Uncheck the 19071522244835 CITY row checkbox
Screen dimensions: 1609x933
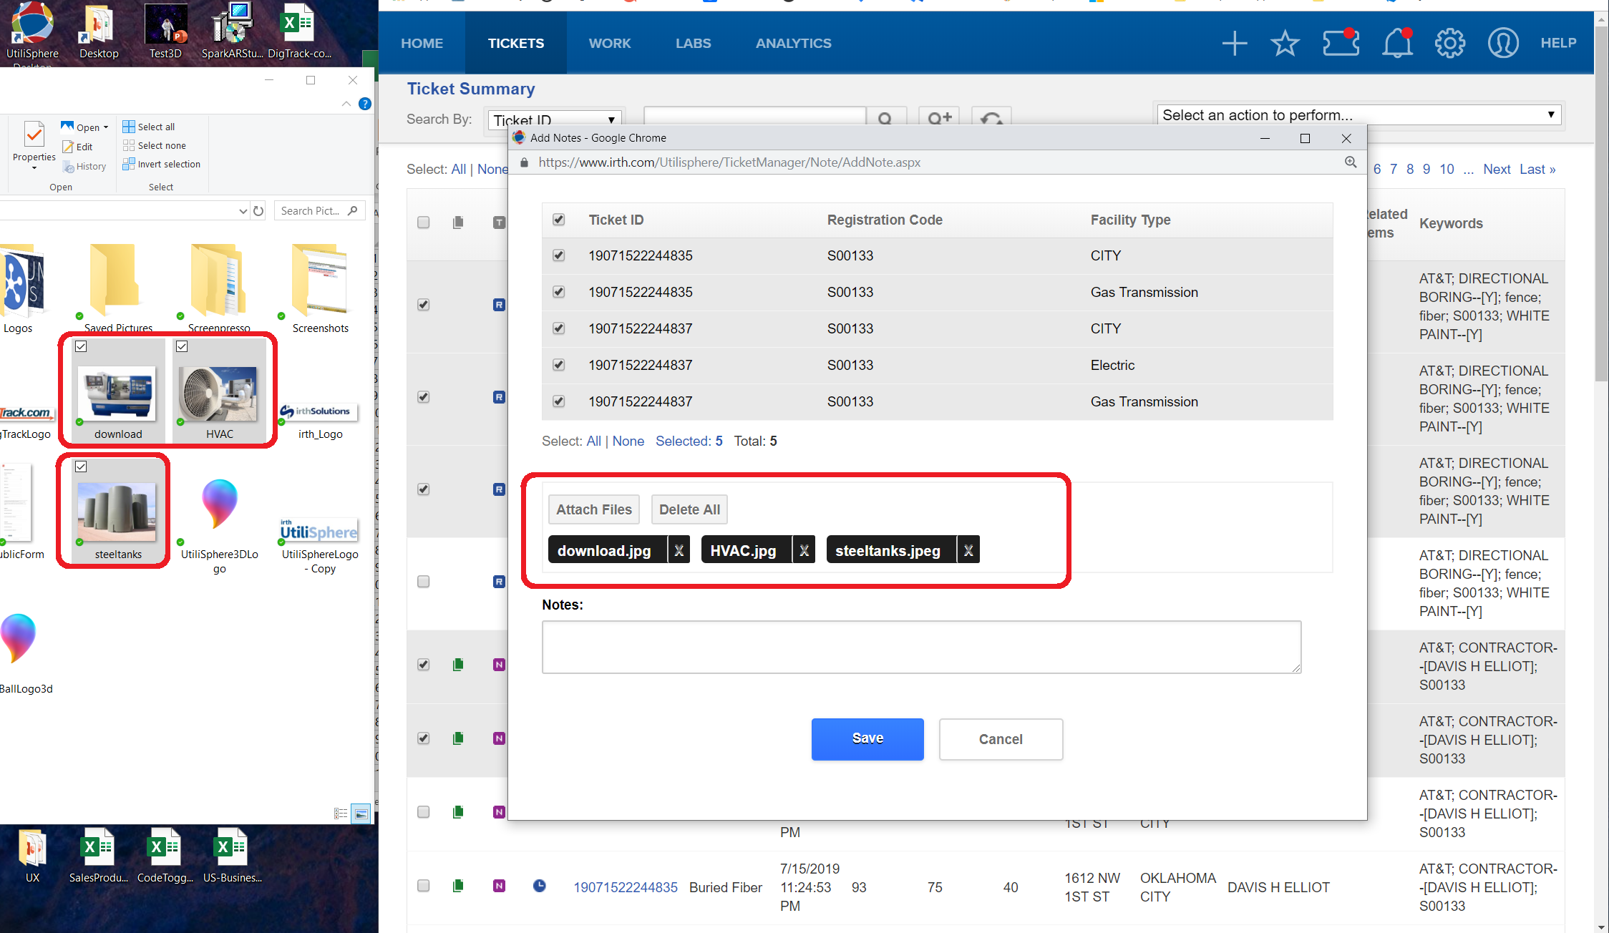tap(559, 255)
